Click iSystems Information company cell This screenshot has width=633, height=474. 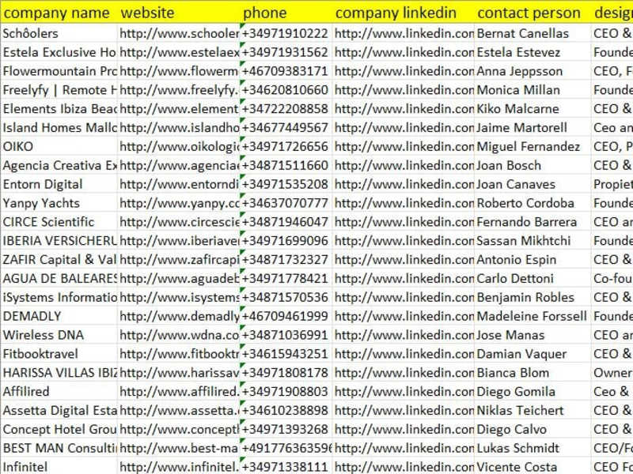click(x=59, y=297)
